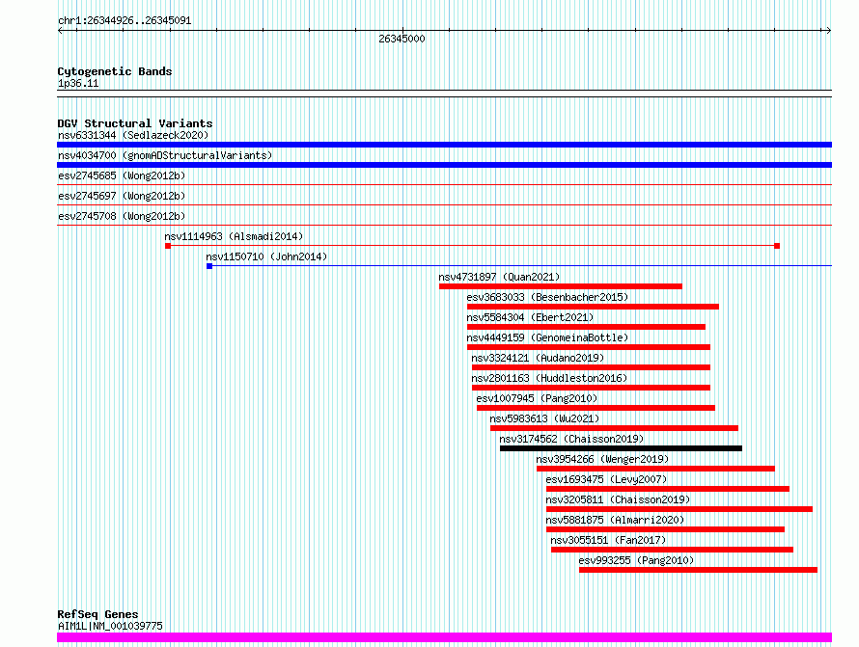Open esv3683033 (Besenbacher2015) label

point(547,297)
